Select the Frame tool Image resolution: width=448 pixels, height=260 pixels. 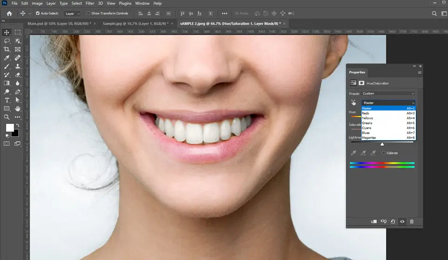click(x=18, y=49)
